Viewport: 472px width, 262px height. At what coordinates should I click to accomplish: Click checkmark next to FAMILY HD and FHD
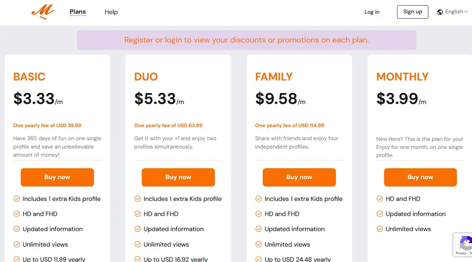click(x=258, y=214)
